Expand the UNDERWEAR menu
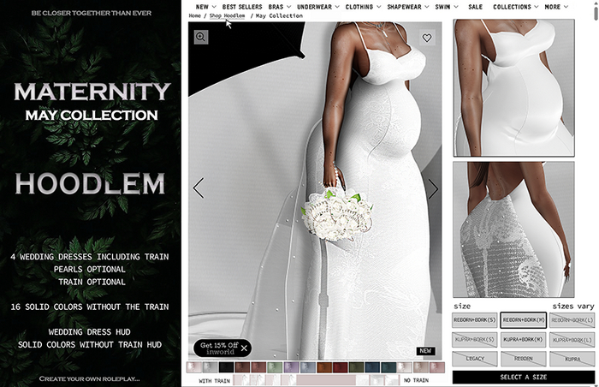The image size is (599, 387). (317, 7)
